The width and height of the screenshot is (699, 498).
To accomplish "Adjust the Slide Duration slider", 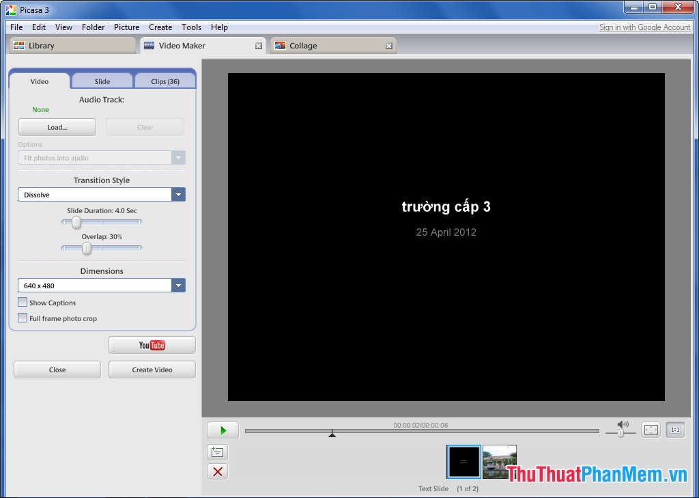I will 76,222.
